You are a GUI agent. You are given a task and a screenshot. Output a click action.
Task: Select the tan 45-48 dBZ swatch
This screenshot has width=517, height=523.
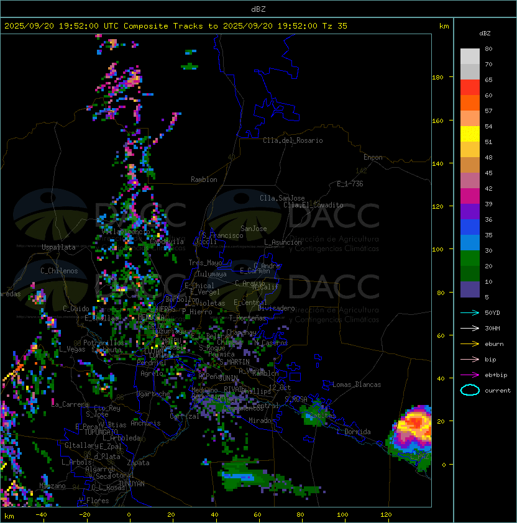pyautogui.click(x=470, y=165)
